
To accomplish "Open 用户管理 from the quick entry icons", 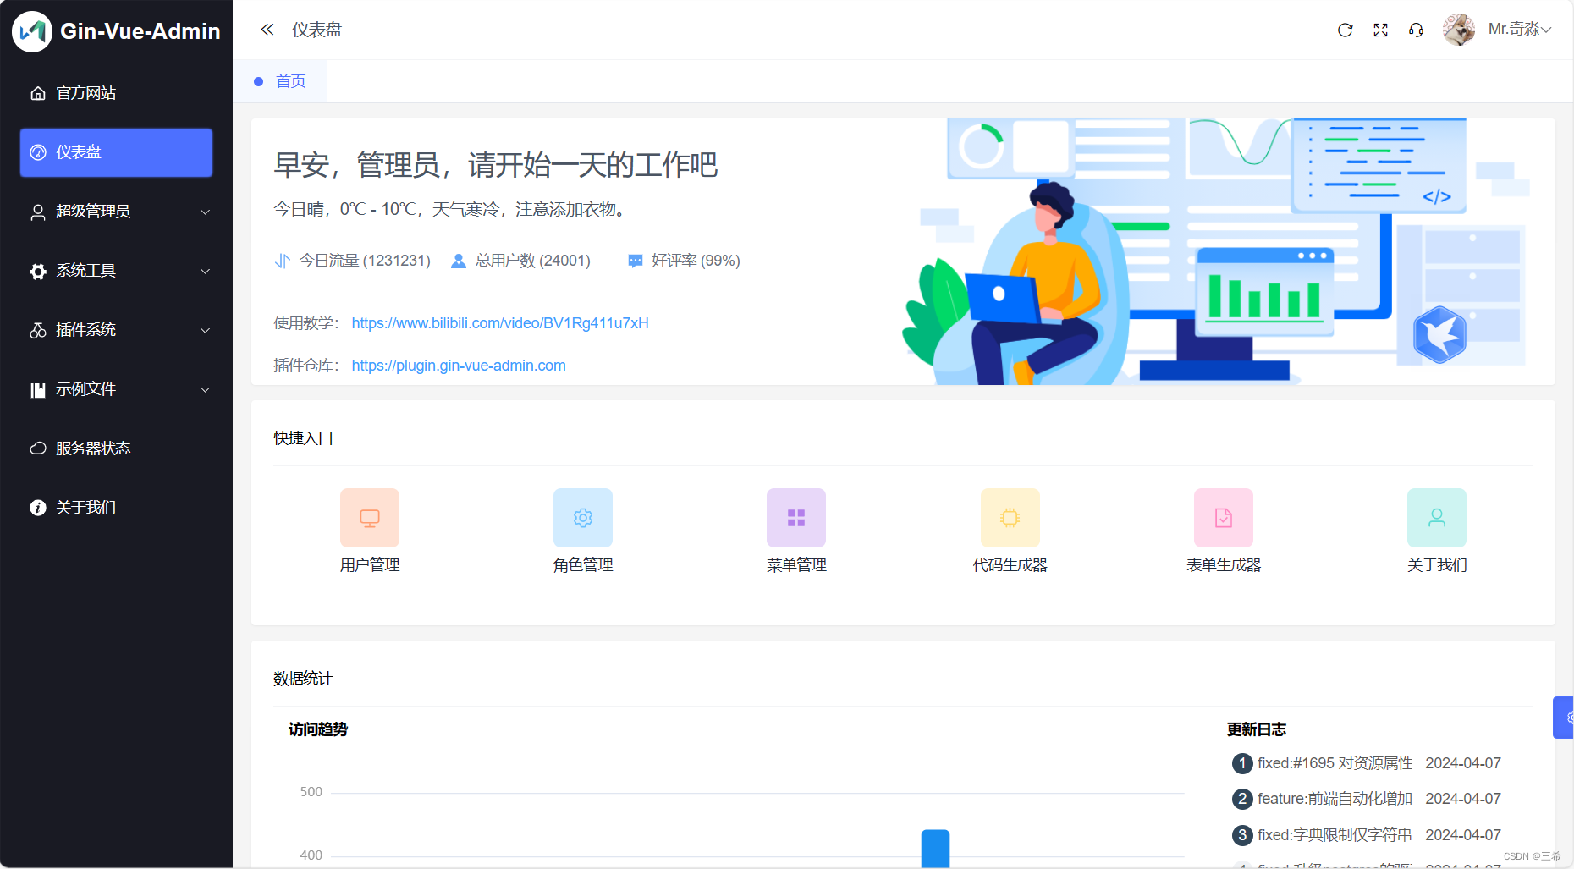I will pos(369,517).
